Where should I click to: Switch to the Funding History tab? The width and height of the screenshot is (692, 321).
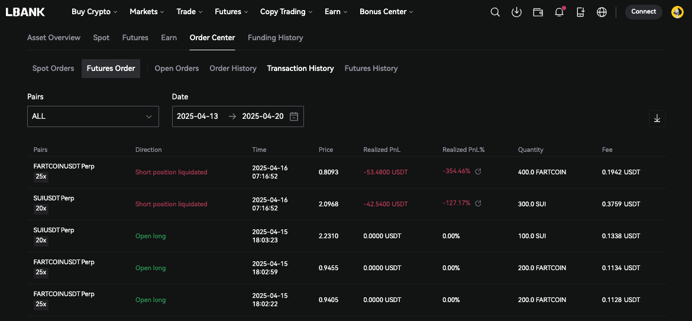point(275,38)
